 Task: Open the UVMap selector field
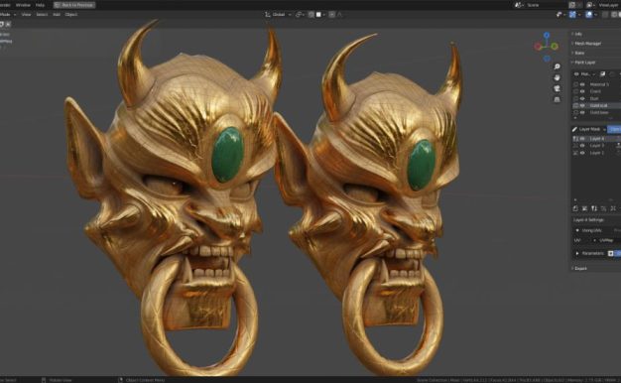607,240
